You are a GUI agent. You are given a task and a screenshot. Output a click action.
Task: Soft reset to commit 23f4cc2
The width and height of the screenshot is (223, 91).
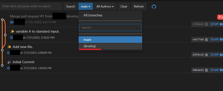[x=215, y=54]
